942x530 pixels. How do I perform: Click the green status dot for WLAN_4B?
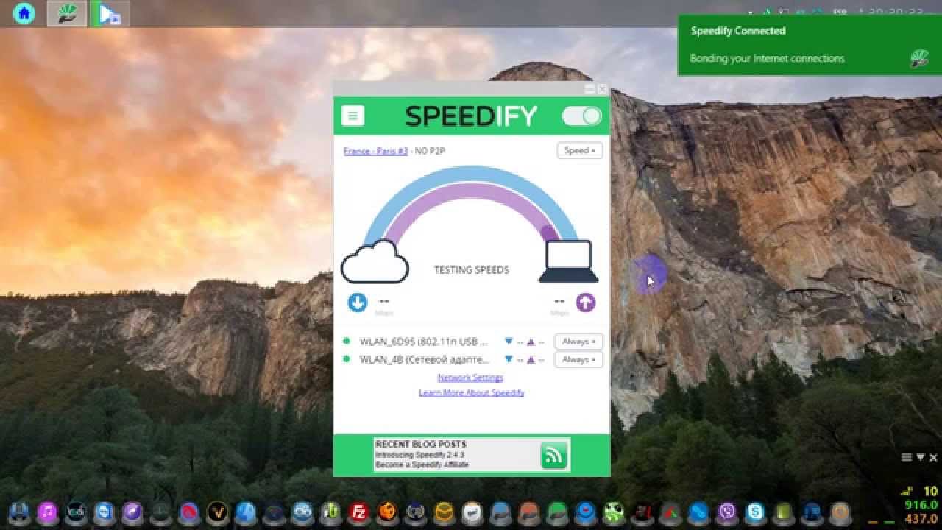[x=347, y=359]
